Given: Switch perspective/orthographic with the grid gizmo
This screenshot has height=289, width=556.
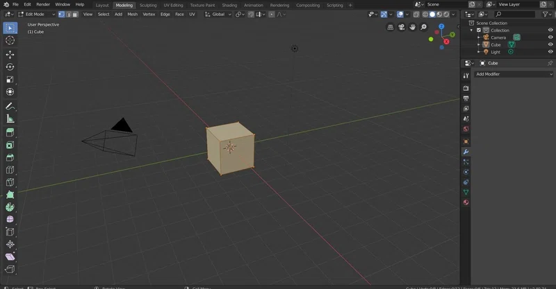Looking at the screenshot, I should click(x=391, y=27).
